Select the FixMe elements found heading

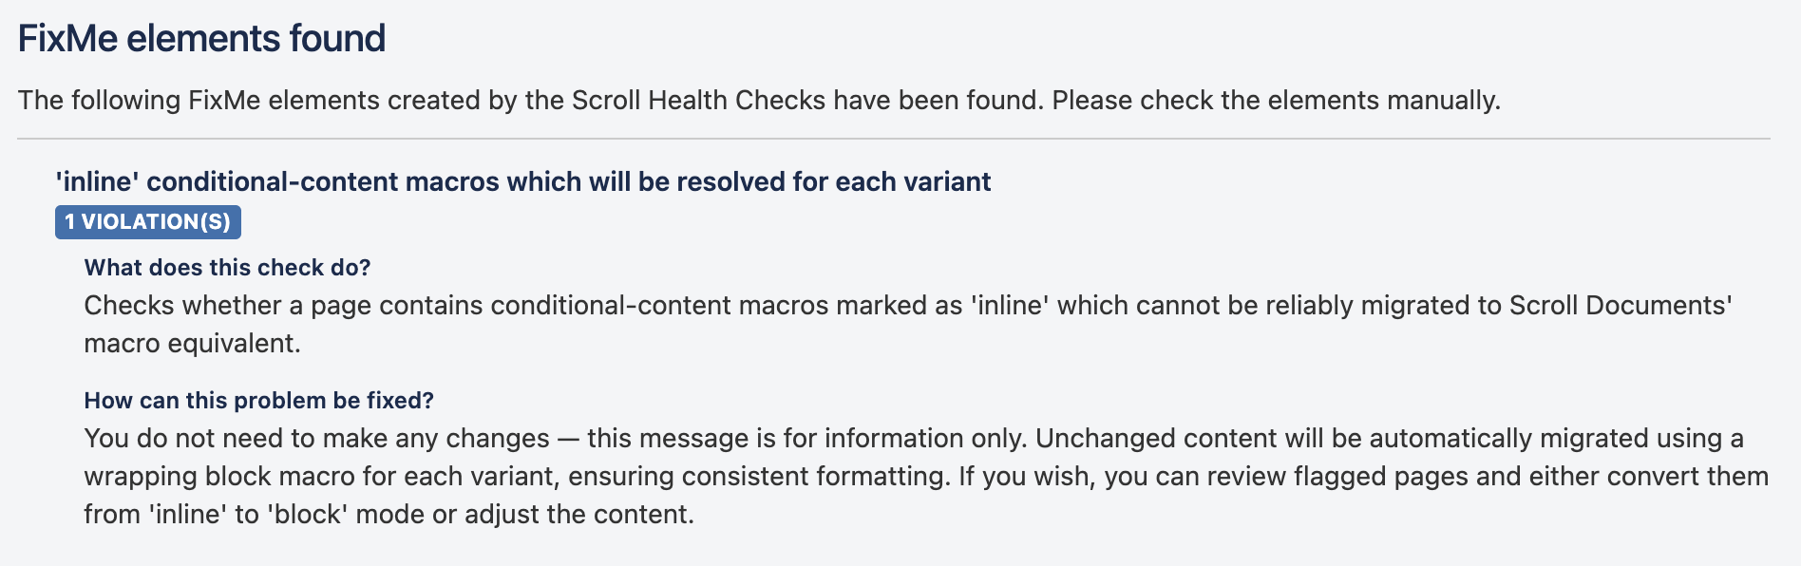point(201,39)
